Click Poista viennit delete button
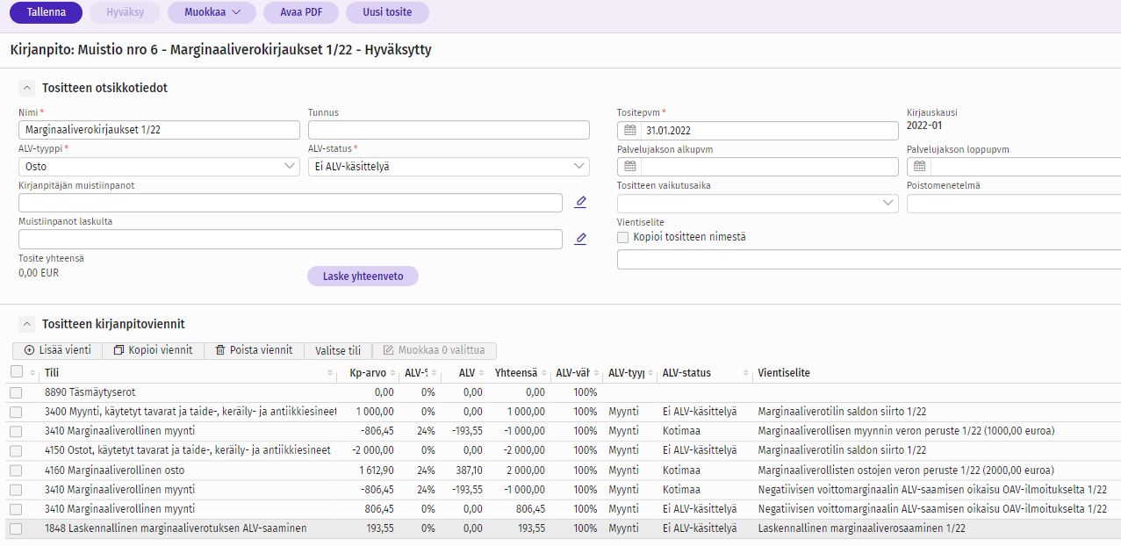Image resolution: width=1121 pixels, height=546 pixels. (x=254, y=350)
